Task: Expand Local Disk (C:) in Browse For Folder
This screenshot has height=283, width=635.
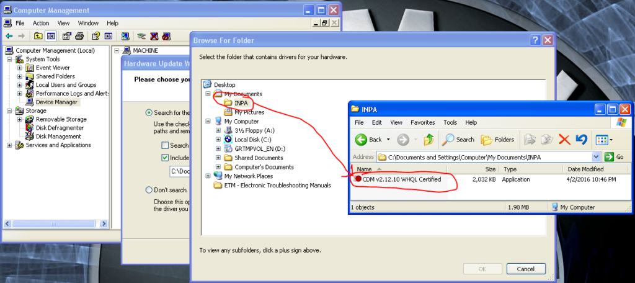Action: coord(218,140)
